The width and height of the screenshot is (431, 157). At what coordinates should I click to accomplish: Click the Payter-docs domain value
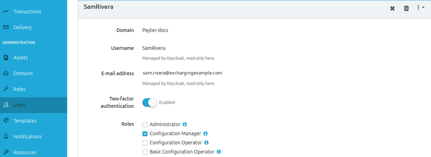[155, 30]
